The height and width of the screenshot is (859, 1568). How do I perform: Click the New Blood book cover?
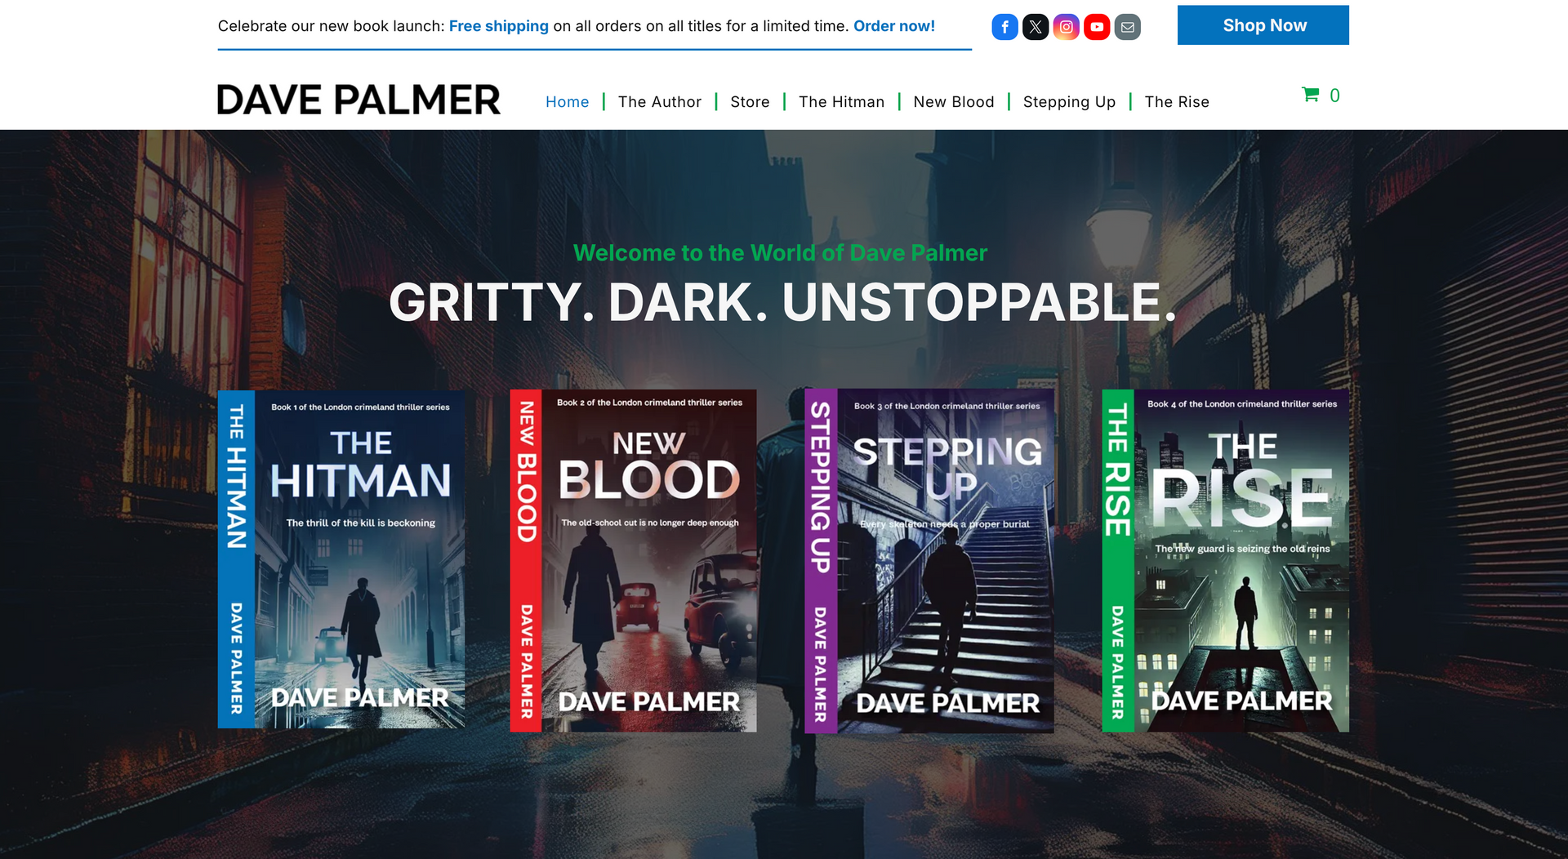click(633, 560)
